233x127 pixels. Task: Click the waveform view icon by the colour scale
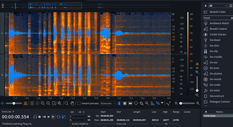tap(197, 68)
